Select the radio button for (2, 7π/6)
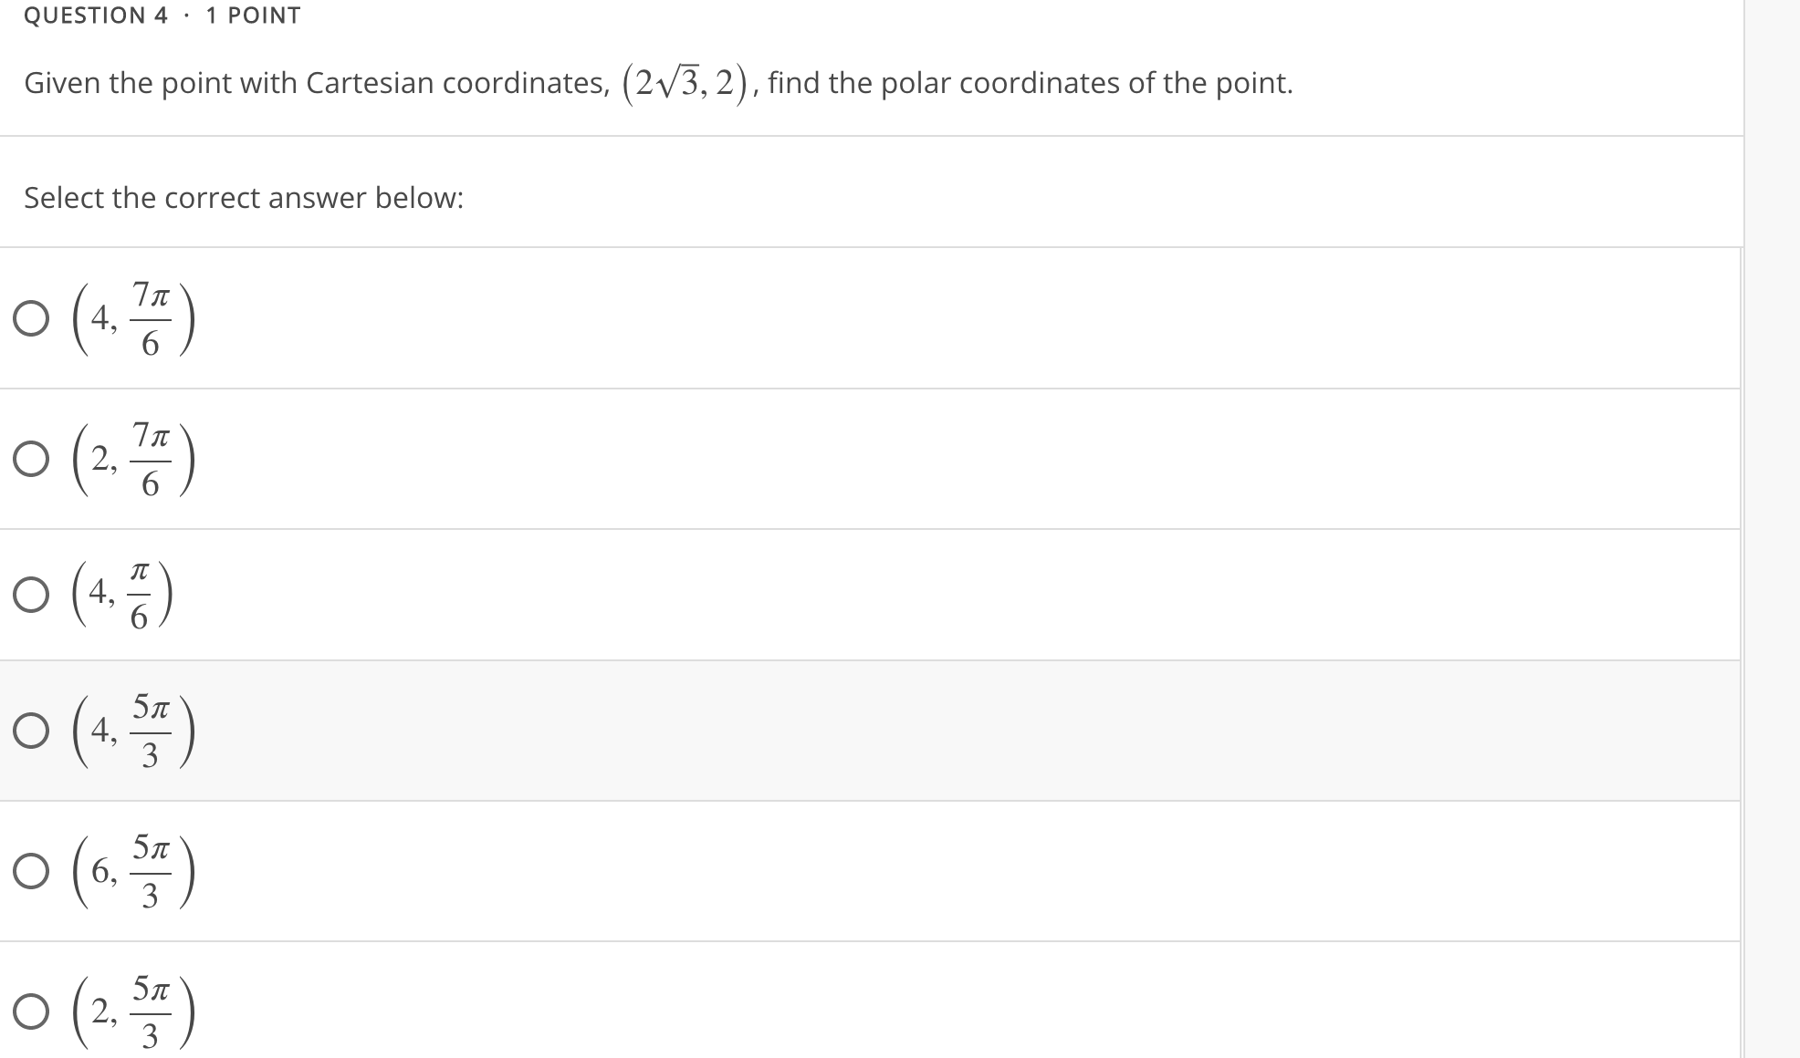This screenshot has width=1800, height=1058. click(30, 459)
